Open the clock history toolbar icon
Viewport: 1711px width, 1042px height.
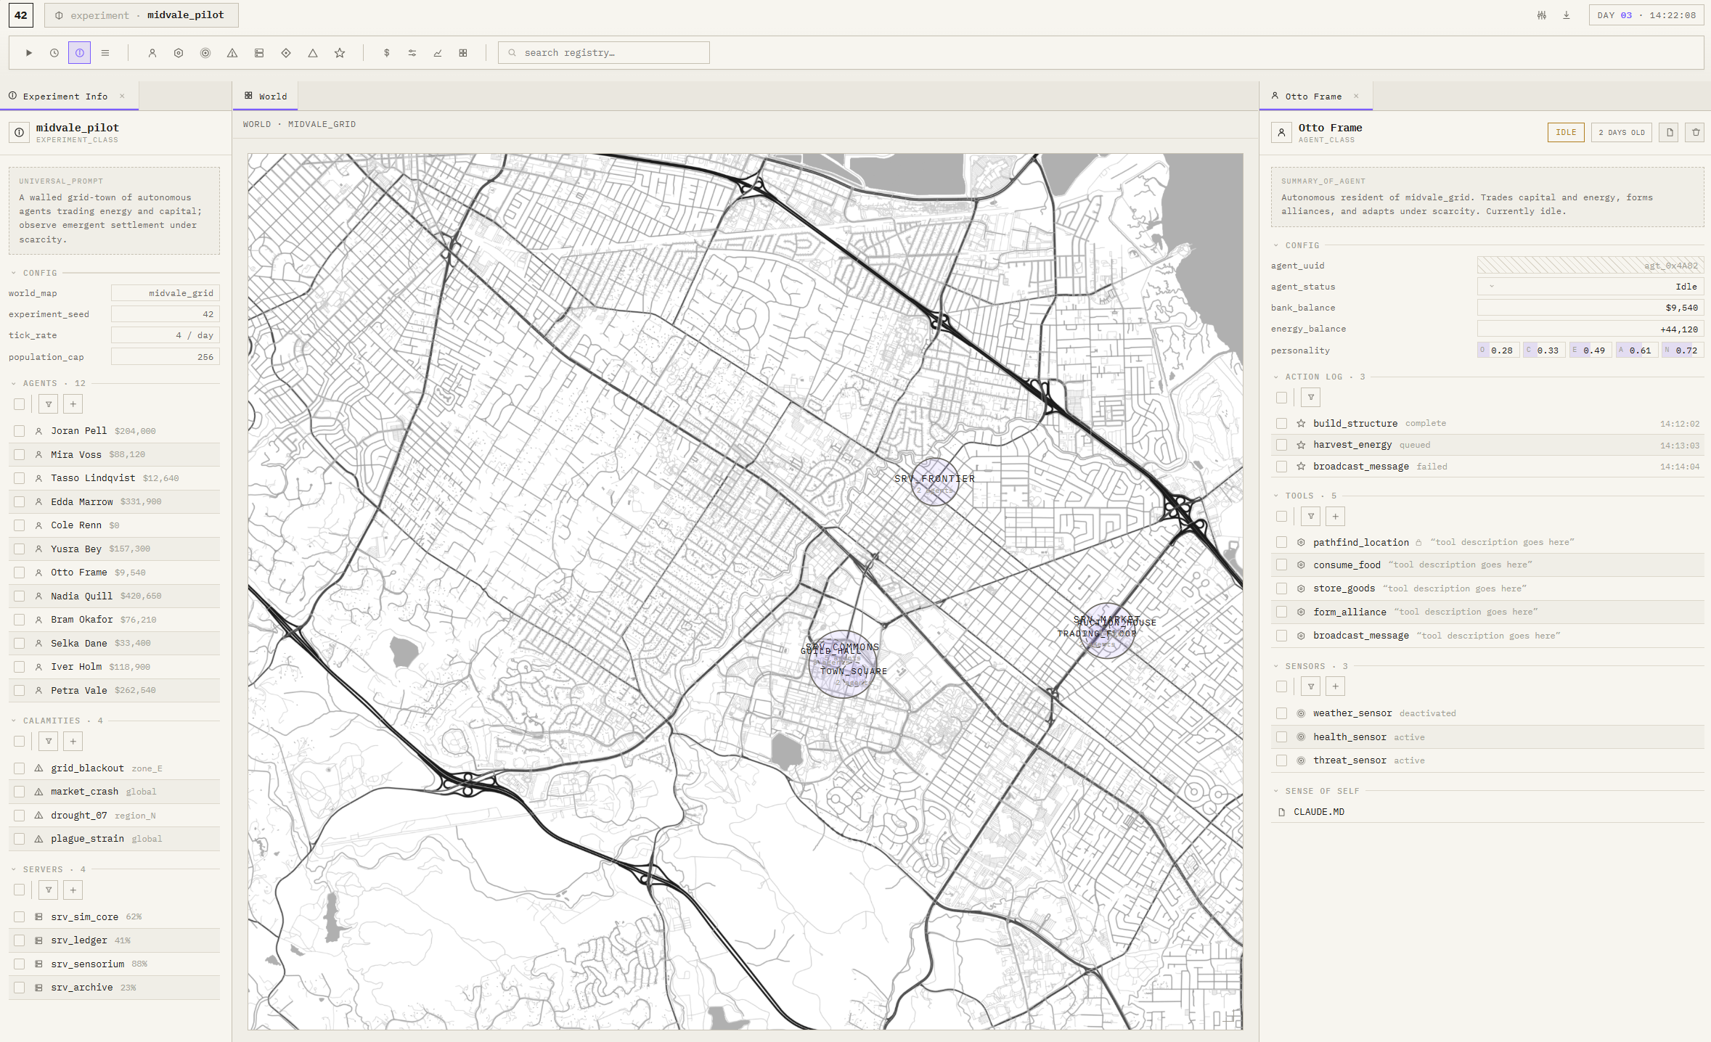[x=54, y=53]
